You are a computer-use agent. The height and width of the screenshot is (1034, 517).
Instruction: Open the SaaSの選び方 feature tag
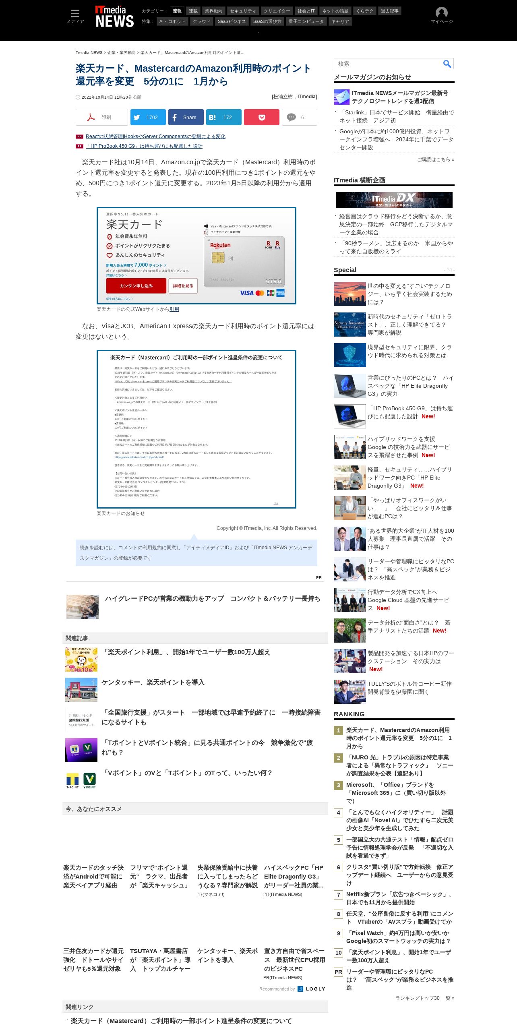click(267, 21)
